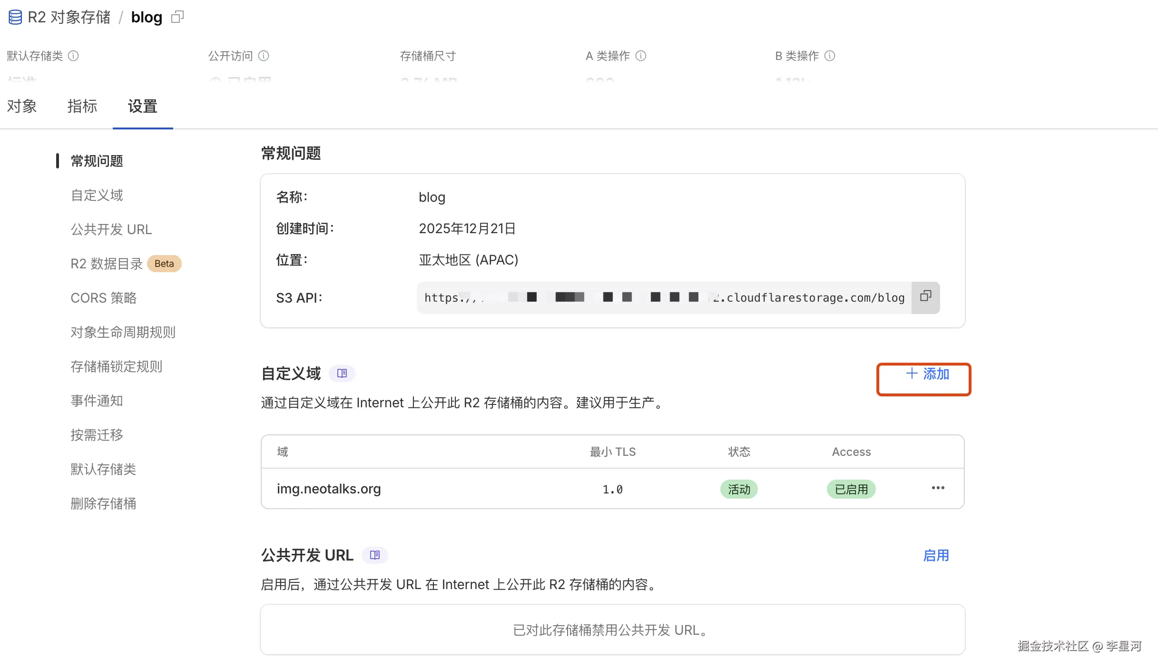
Task: Copy the blog bucket name icon
Action: point(177,18)
